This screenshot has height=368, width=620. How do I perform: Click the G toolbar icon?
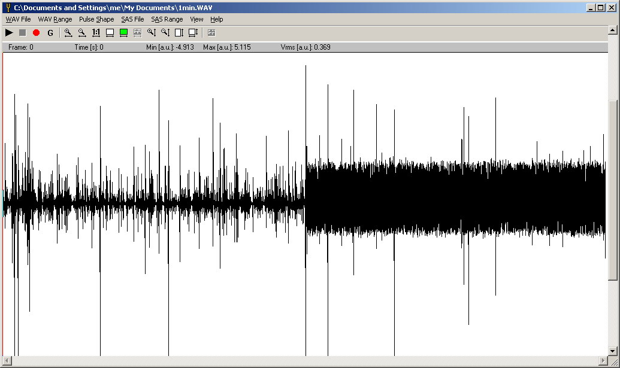point(50,33)
